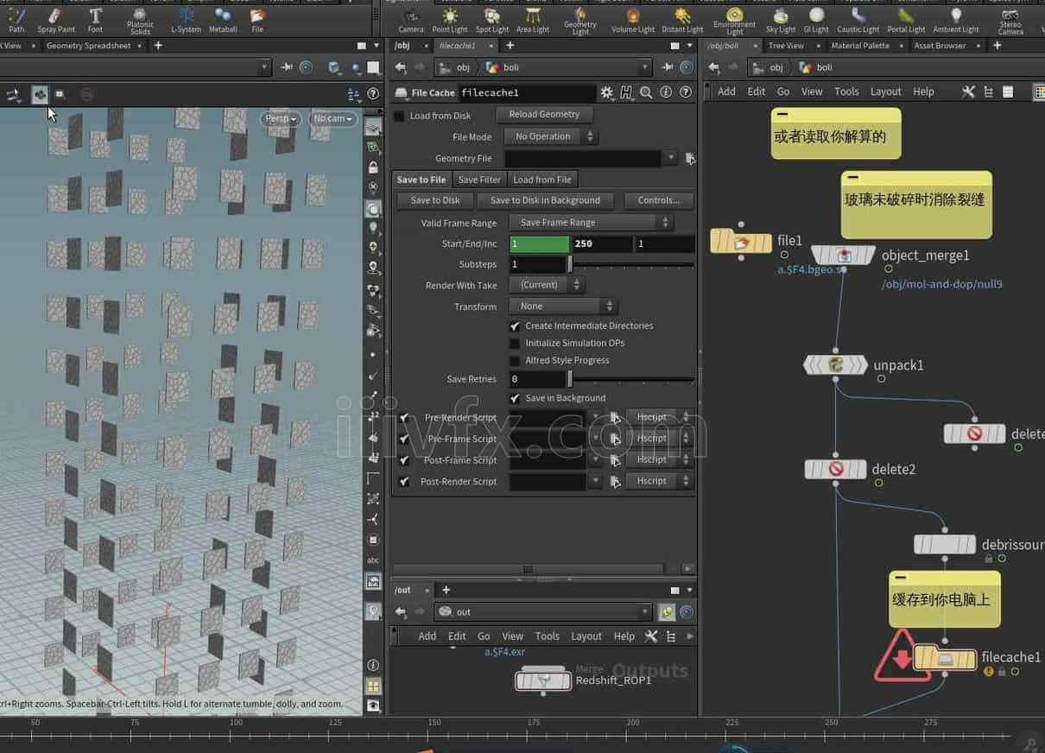The width and height of the screenshot is (1045, 753).
Task: Select the Metaball shelf tool
Action: 223,20
